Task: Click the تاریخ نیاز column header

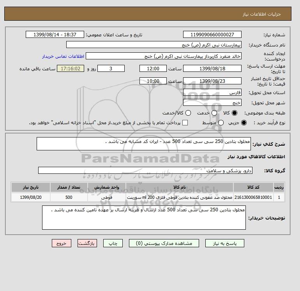Action: [x=31, y=187]
